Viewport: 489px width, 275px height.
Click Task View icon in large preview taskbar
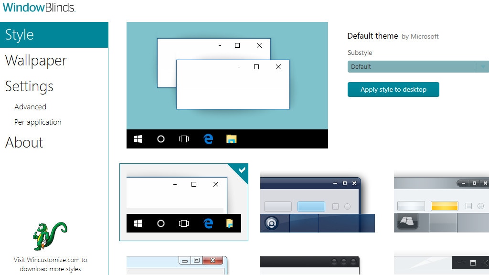point(184,139)
